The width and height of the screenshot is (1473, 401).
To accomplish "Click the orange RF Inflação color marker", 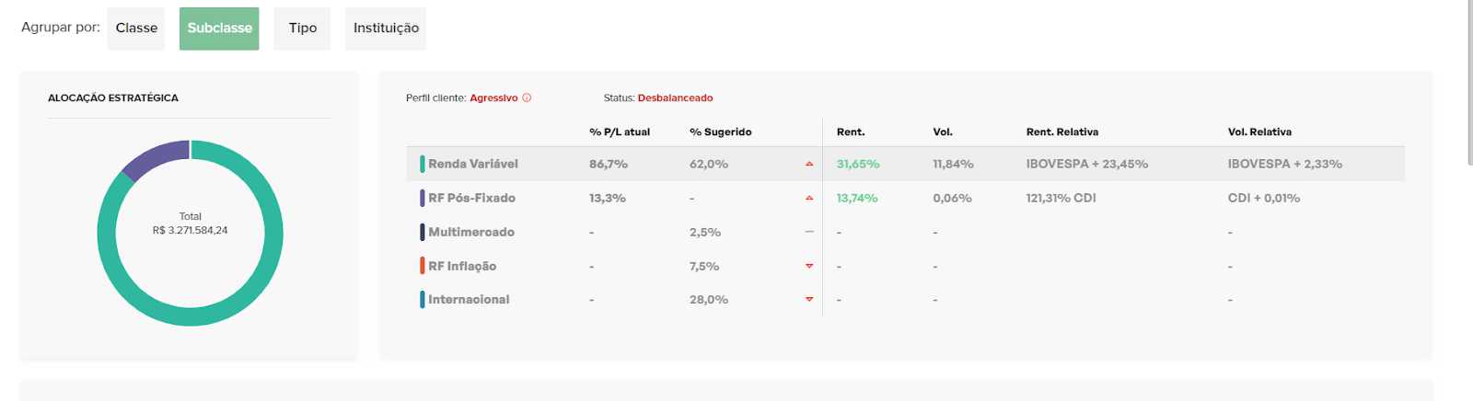I will [423, 266].
